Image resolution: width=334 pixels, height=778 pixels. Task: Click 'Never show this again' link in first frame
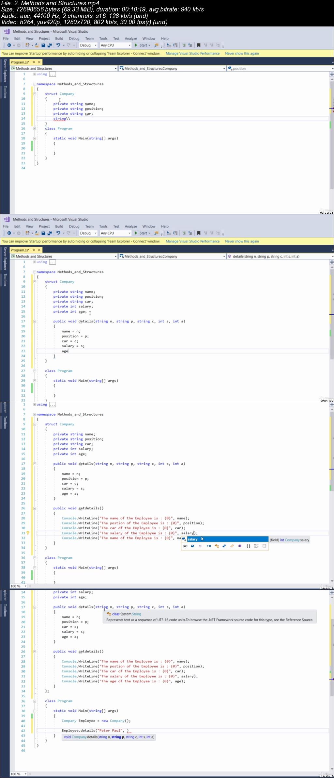242,54
